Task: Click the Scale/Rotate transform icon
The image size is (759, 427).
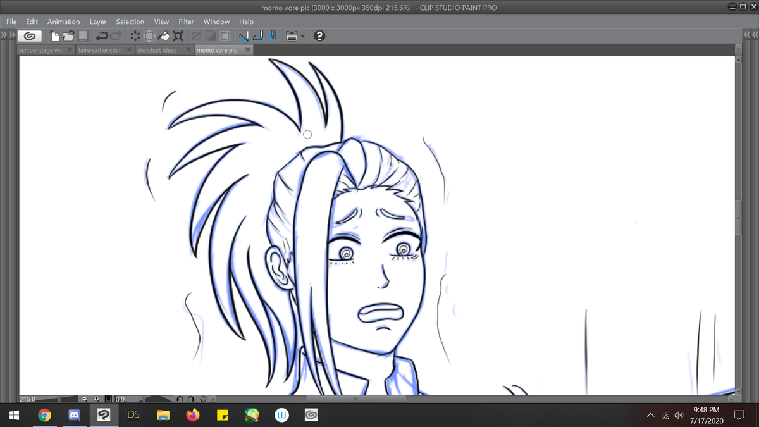Action: 178,36
